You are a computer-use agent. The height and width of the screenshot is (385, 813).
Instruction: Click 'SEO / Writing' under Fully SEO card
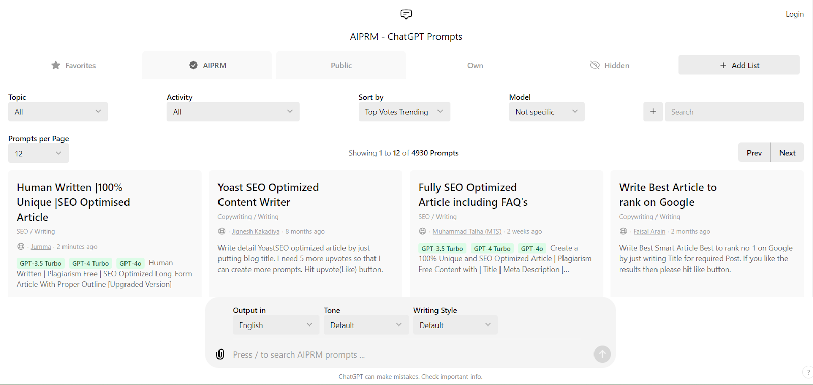437,217
